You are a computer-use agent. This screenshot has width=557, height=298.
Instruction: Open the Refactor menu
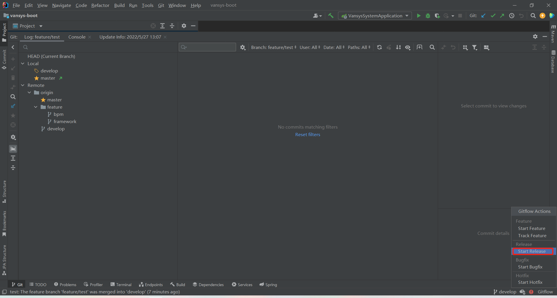point(100,5)
